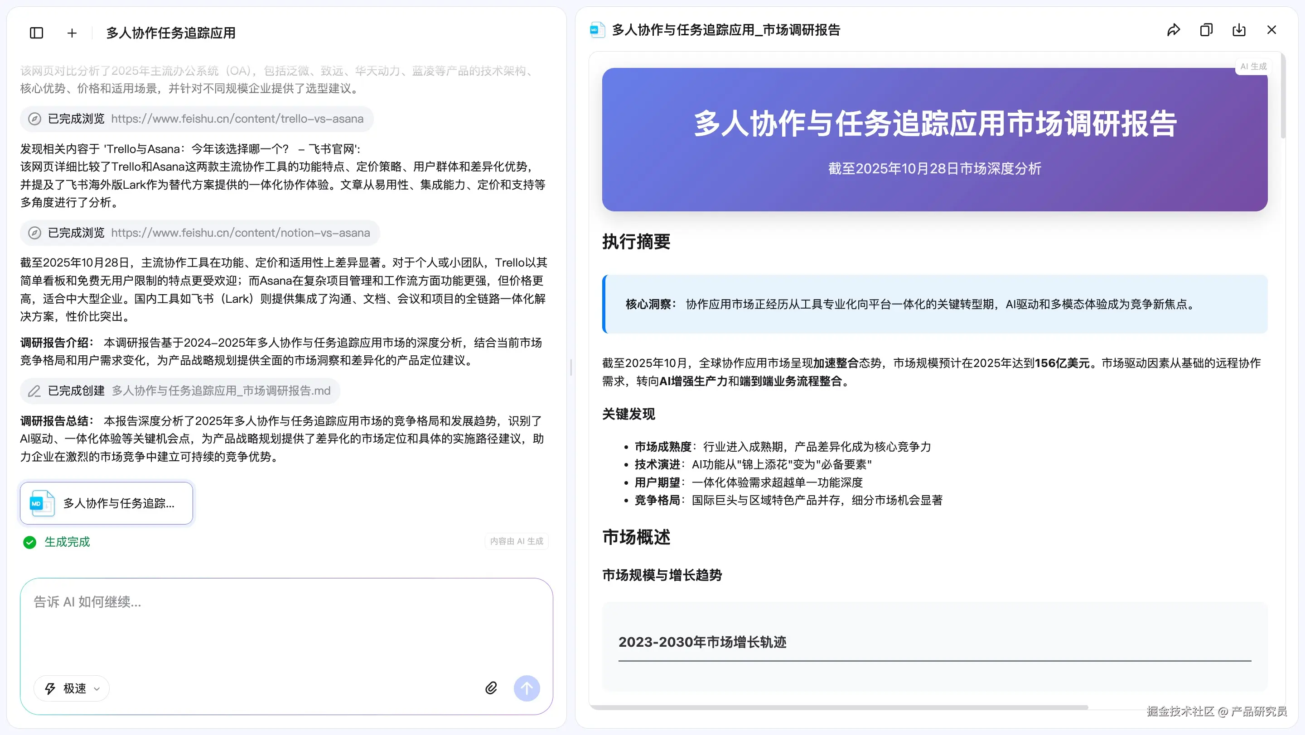Image resolution: width=1305 pixels, height=735 pixels.
Task: Click the panel divider between chat and preview
Action: pos(571,367)
